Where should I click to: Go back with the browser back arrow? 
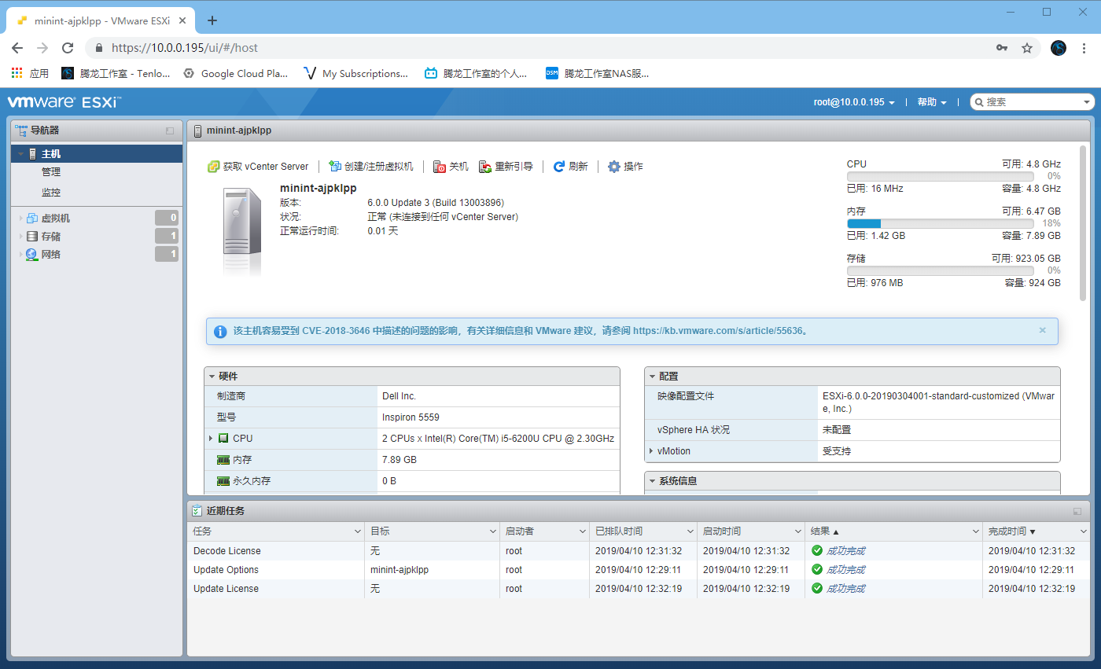pyautogui.click(x=17, y=48)
